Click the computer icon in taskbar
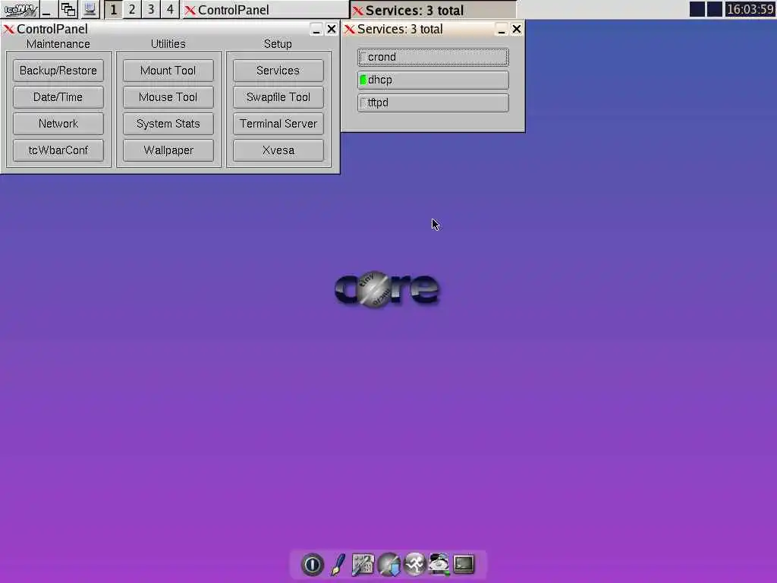Viewport: 777px width, 583px height. point(90,9)
